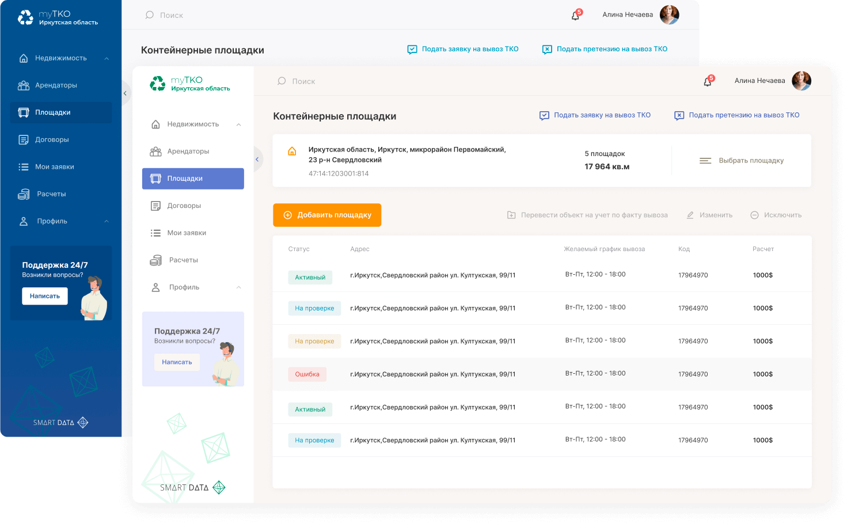
Task: Click Активный status in first table row
Action: 310,278
